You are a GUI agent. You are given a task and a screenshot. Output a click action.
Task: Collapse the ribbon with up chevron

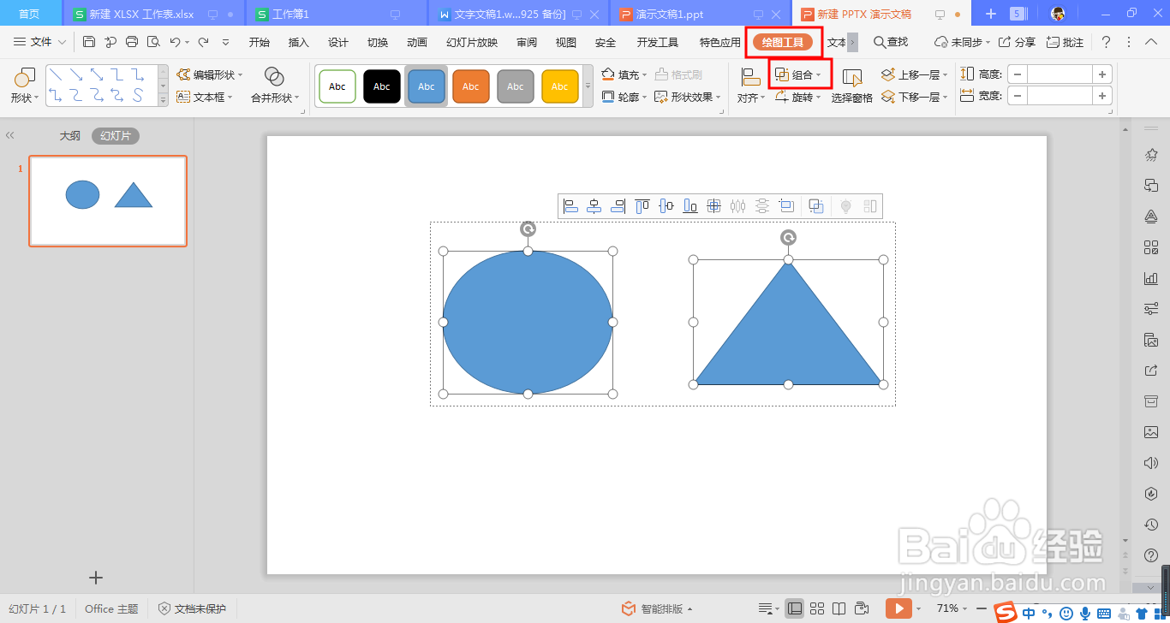tap(1150, 42)
